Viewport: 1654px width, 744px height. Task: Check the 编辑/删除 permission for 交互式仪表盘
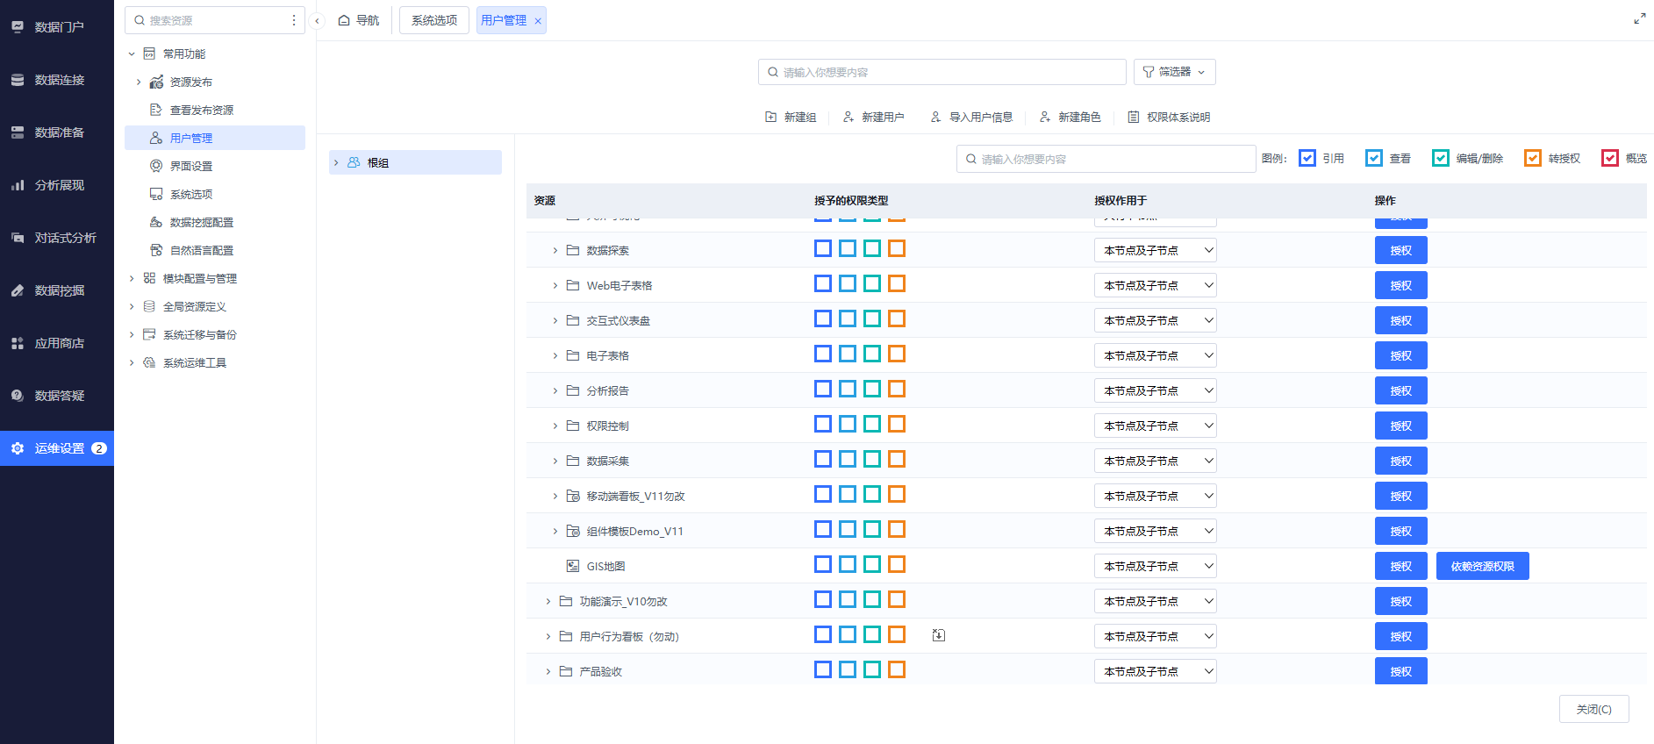tap(872, 318)
